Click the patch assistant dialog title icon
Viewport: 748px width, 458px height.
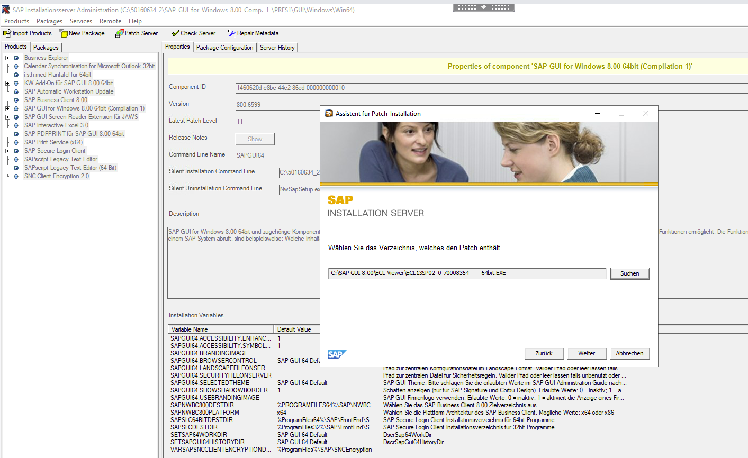(x=329, y=113)
